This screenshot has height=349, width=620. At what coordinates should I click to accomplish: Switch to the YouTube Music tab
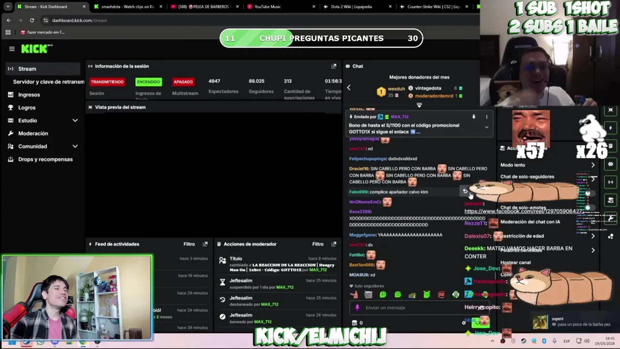281,7
